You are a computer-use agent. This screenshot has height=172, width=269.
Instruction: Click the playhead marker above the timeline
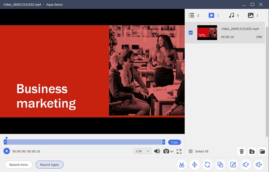tap(6, 138)
